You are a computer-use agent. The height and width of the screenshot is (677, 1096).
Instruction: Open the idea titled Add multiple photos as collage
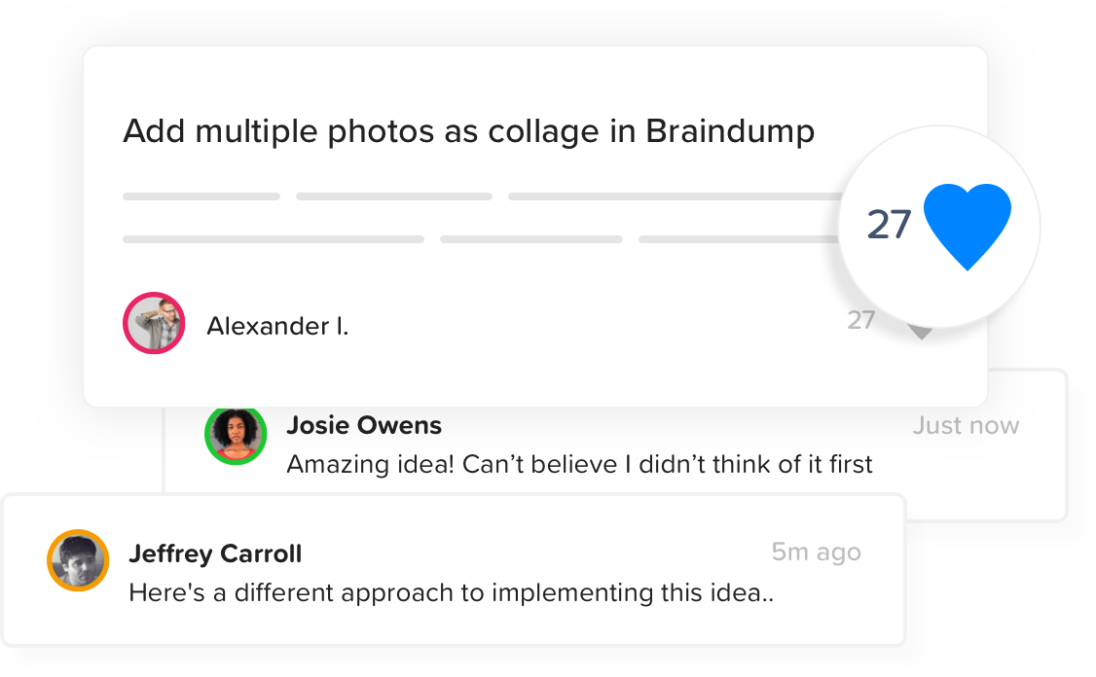point(468,131)
